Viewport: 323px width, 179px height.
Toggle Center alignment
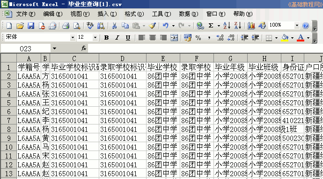click(x=153, y=38)
